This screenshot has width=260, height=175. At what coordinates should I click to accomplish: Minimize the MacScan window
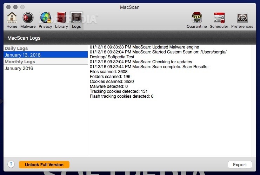pos(15,7)
